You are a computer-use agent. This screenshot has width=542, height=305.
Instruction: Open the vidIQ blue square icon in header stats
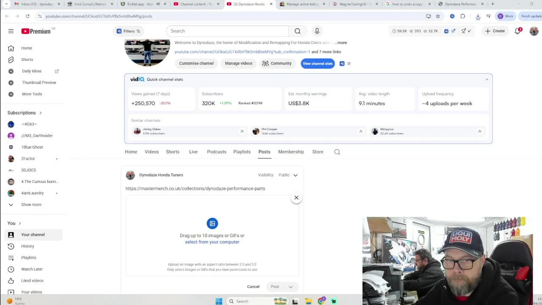[446, 31]
